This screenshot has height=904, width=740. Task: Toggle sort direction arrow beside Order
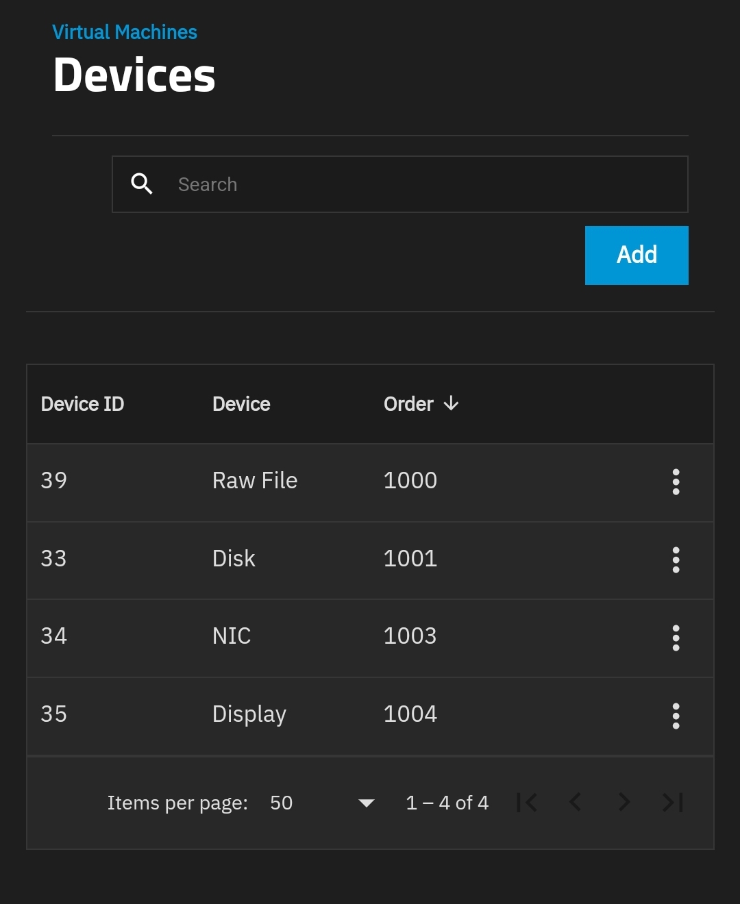coord(451,403)
